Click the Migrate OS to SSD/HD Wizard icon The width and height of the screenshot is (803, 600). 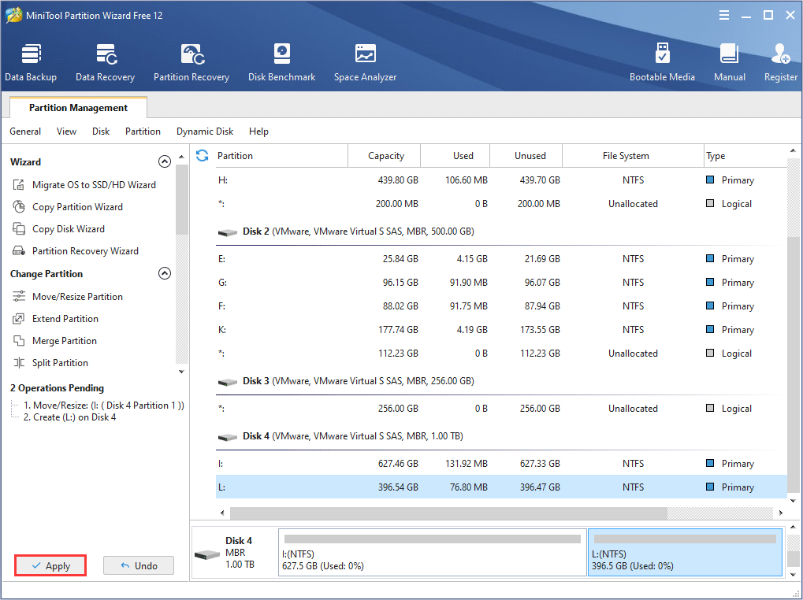coord(19,185)
